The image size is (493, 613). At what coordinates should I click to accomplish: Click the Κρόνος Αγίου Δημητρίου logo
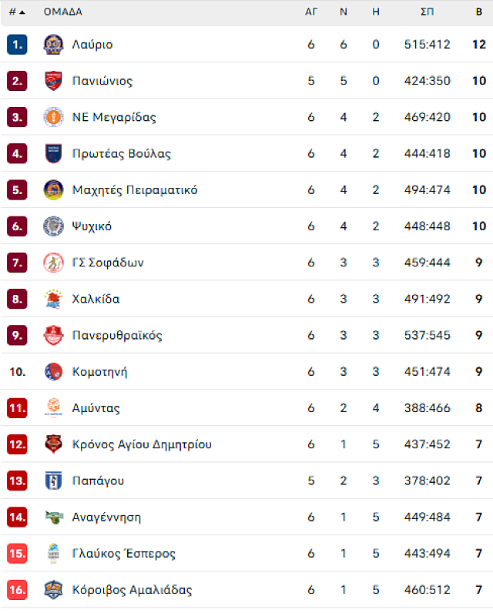pos(53,444)
